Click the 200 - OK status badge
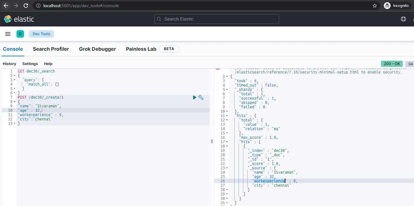The image size is (414, 206). (x=392, y=63)
